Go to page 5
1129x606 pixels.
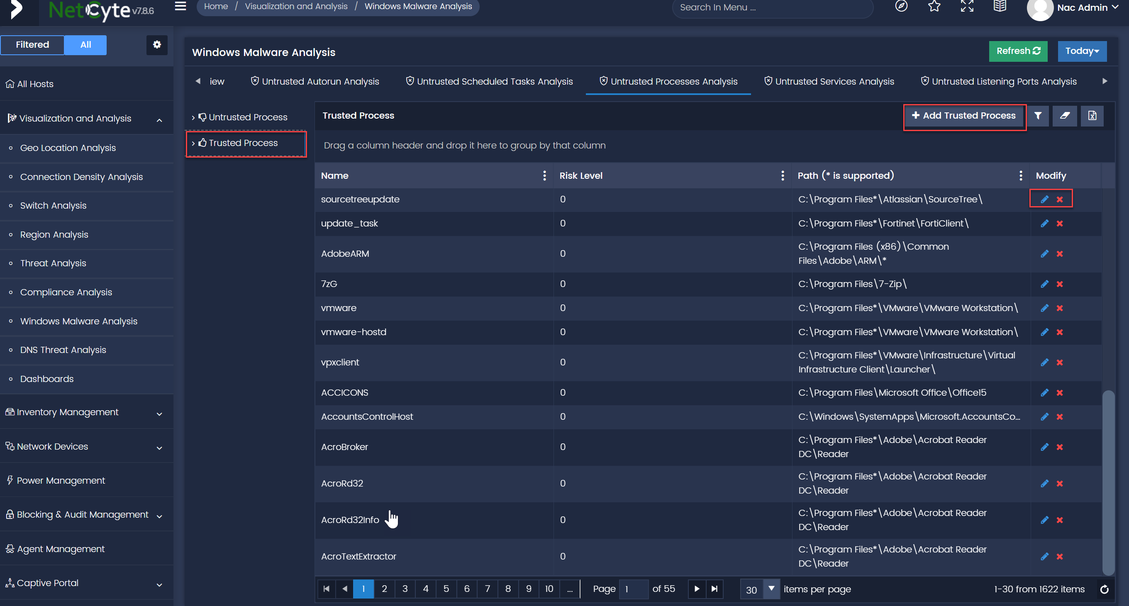pyautogui.click(x=446, y=589)
